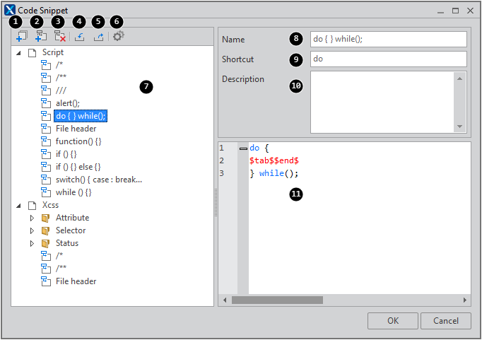Collapse the Script tree node

click(18, 52)
